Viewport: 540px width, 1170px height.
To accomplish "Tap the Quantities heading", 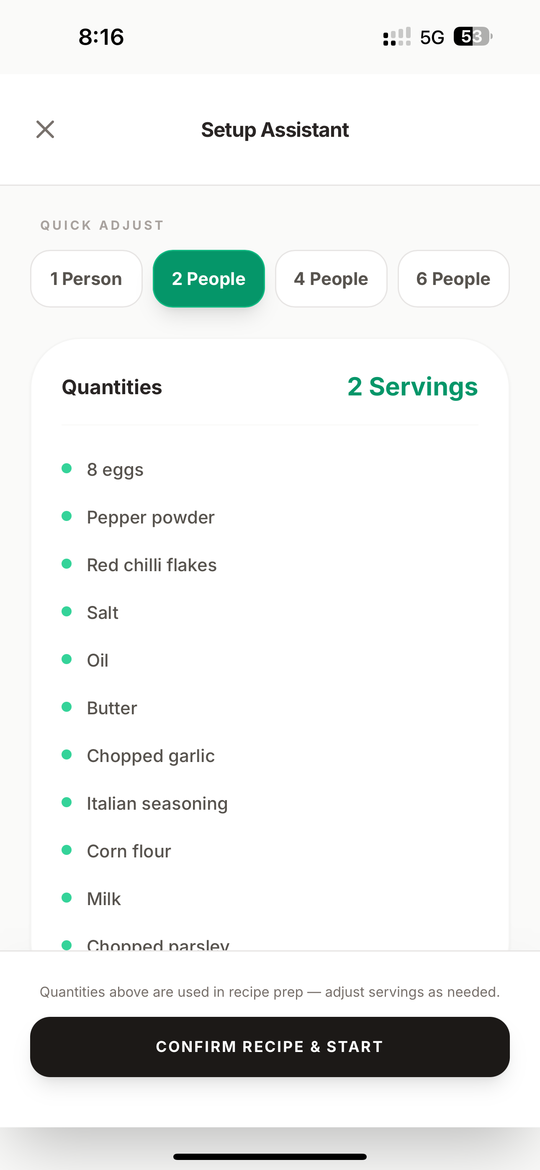I will 112,387.
